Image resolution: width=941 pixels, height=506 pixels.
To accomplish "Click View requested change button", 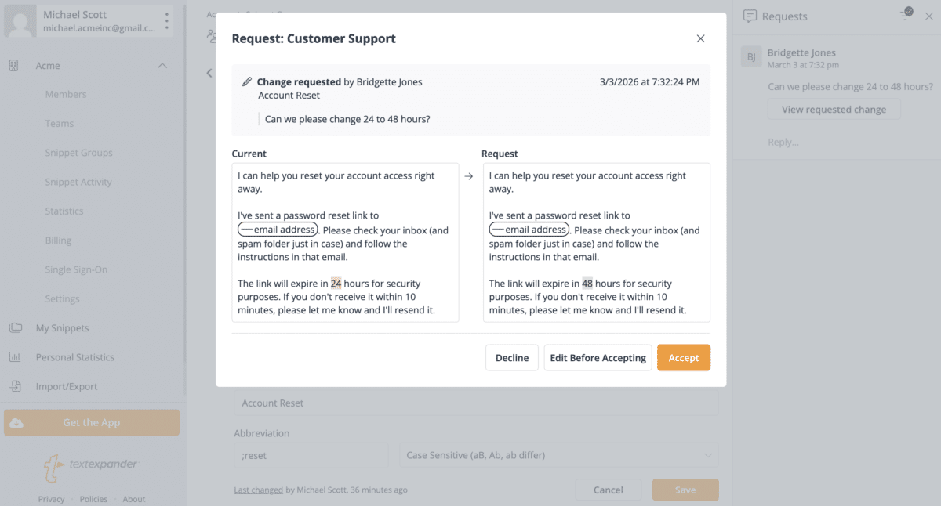I will (x=834, y=110).
